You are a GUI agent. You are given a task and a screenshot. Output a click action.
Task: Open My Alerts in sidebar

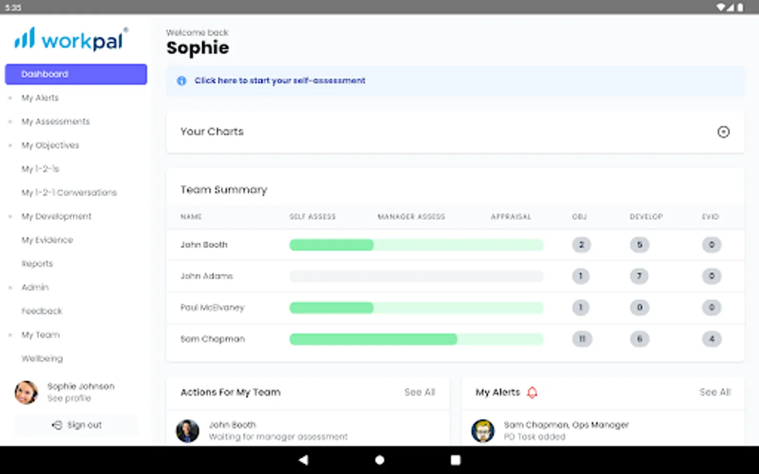[40, 98]
